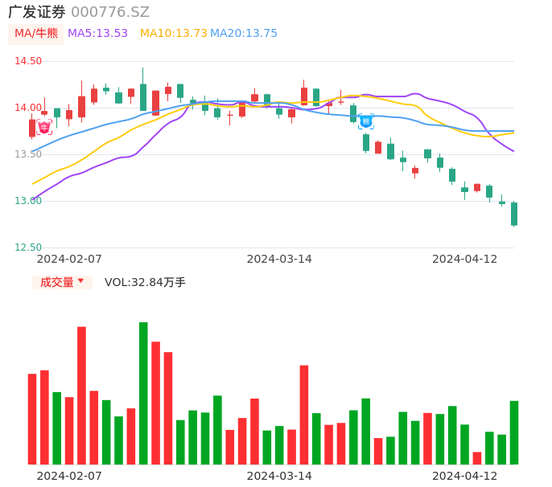Click the stock name 广发证券

coord(37,12)
